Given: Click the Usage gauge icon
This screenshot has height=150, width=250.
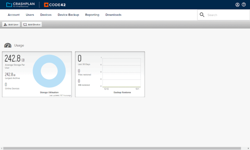Looking at the screenshot, I should coord(8,45).
